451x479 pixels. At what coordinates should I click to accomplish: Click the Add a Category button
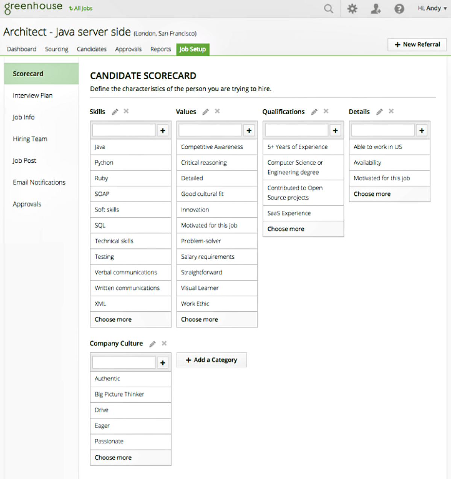(211, 360)
